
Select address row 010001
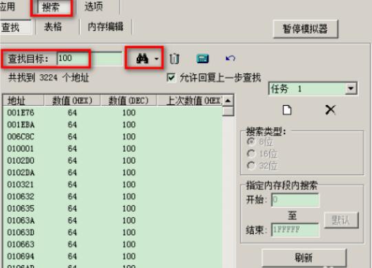coord(113,148)
